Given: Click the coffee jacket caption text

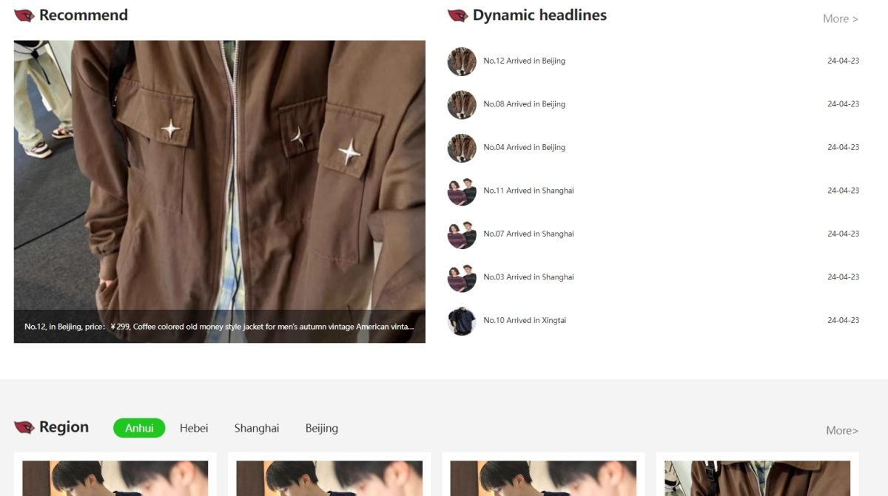Looking at the screenshot, I should [x=219, y=327].
